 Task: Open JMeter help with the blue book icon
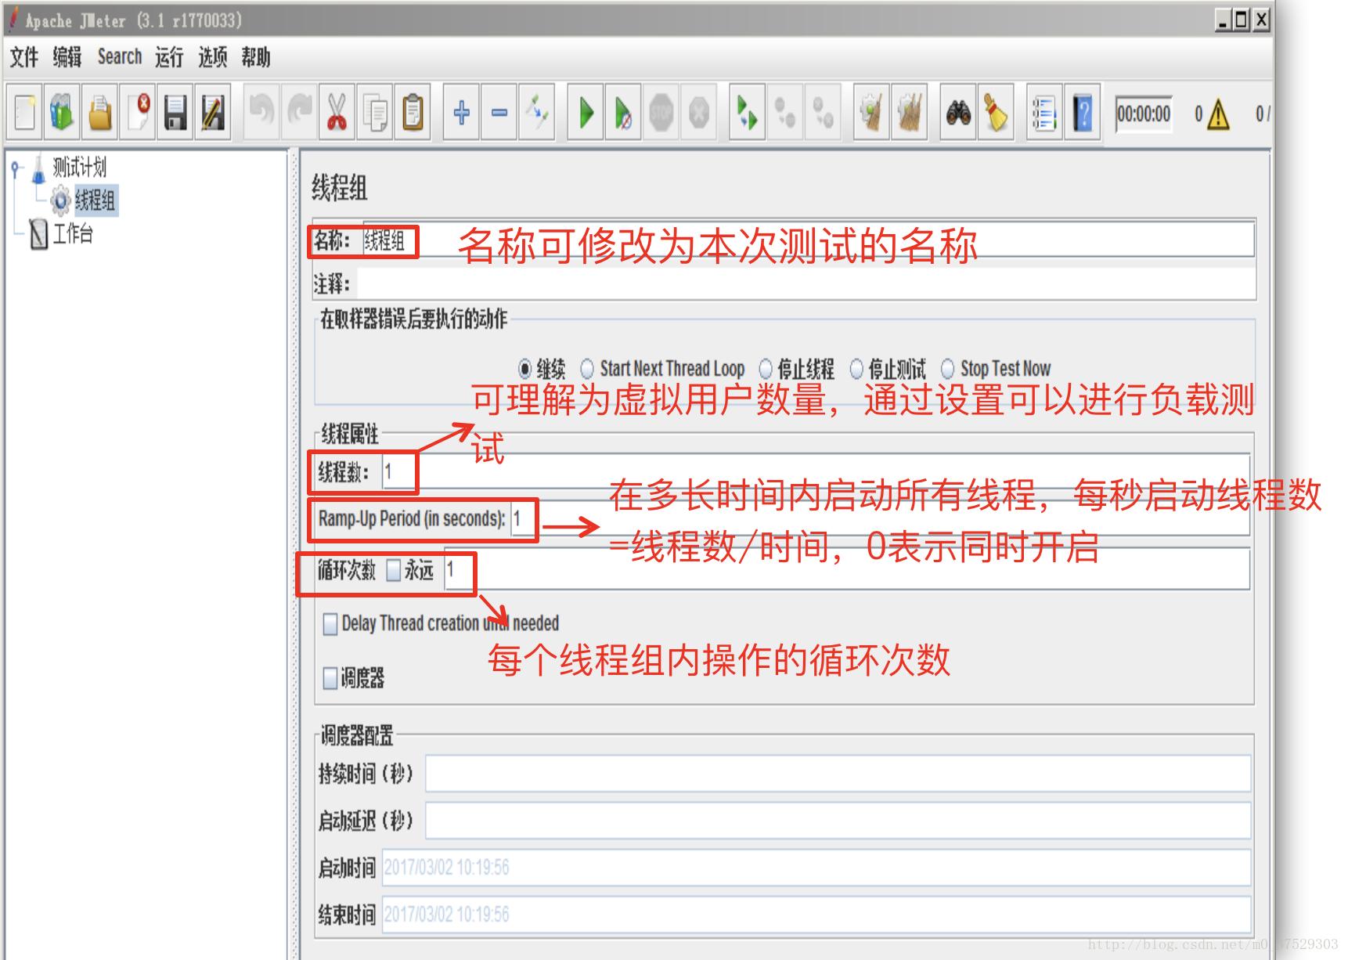click(1083, 114)
